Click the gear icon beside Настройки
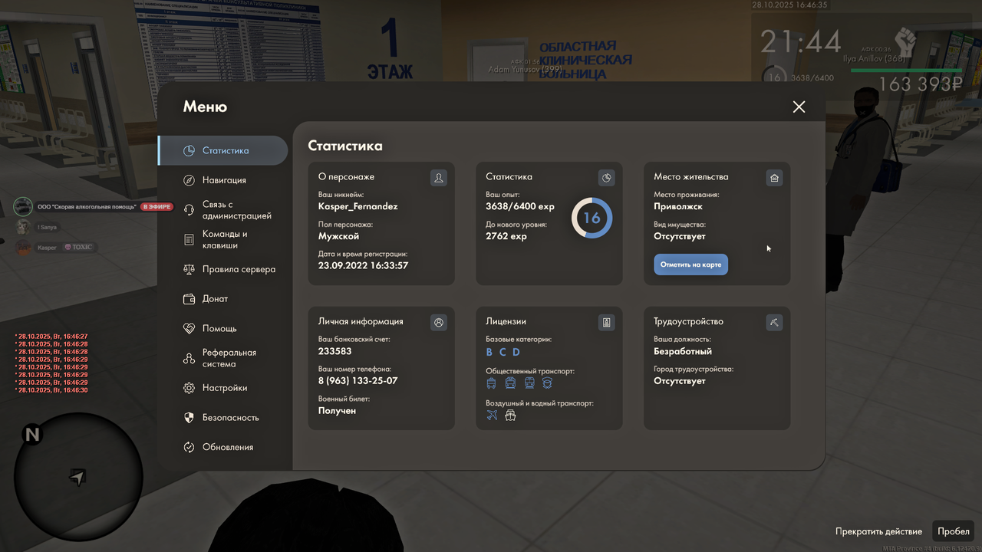982x552 pixels. [x=189, y=388]
